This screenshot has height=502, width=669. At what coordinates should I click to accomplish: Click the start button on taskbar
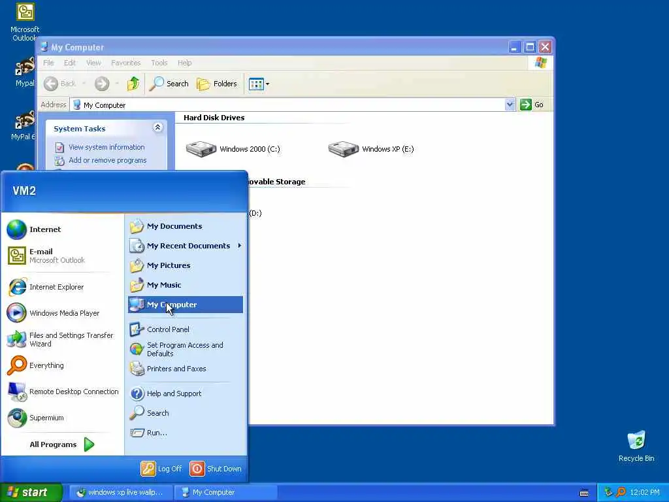click(x=31, y=492)
